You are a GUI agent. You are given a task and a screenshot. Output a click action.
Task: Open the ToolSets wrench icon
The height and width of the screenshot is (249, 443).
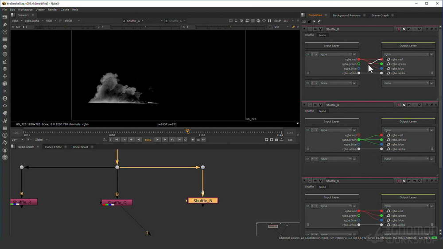[5, 120]
